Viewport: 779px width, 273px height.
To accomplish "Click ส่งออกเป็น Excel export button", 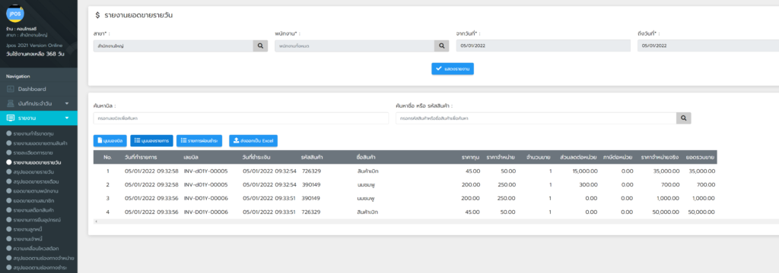I will pyautogui.click(x=253, y=141).
